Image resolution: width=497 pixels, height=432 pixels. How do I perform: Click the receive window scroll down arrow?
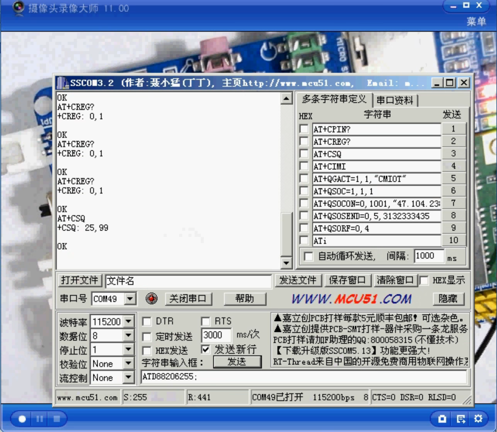286,263
